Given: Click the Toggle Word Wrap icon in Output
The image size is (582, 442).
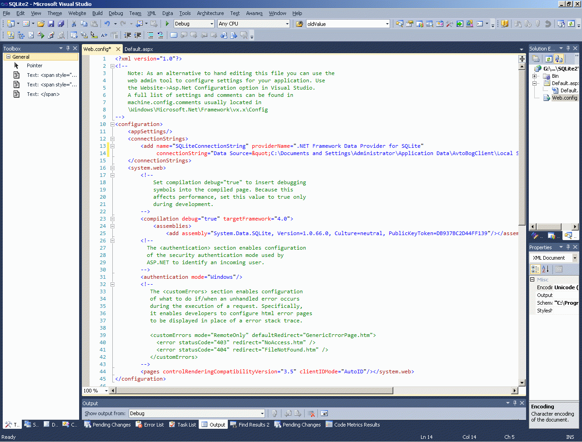Looking at the screenshot, I should click(324, 413).
